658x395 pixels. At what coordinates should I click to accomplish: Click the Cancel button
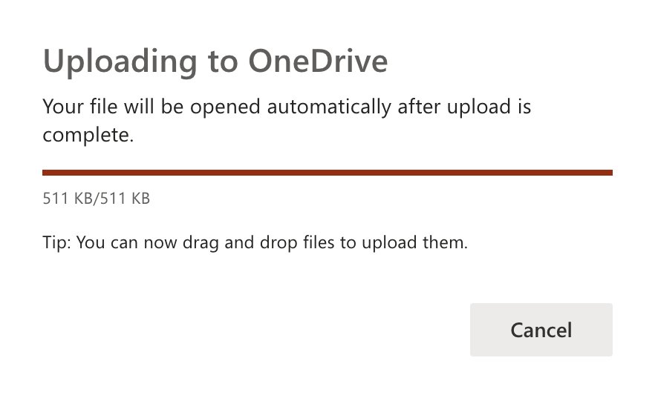[541, 330]
